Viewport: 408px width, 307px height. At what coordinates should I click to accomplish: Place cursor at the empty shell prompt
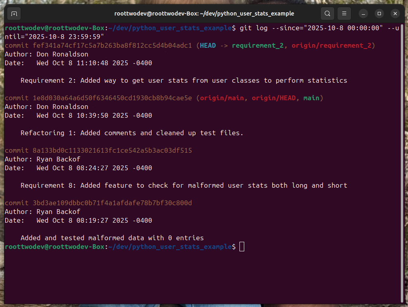click(x=242, y=247)
